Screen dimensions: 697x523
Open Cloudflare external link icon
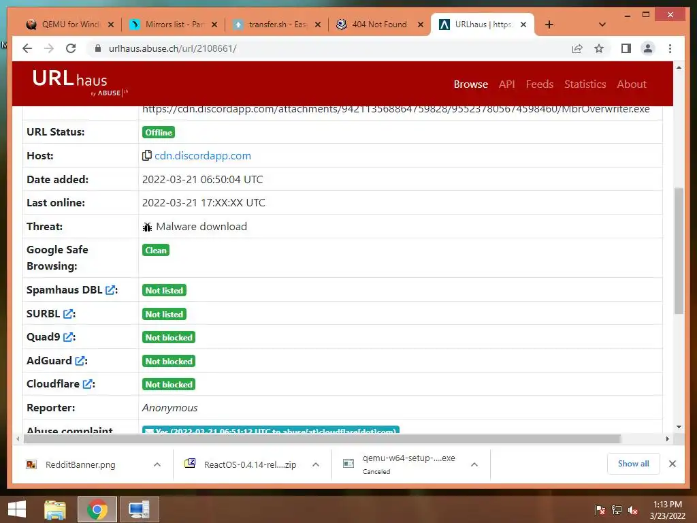tap(88, 384)
